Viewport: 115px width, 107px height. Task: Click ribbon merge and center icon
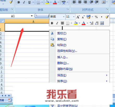[104, 2]
